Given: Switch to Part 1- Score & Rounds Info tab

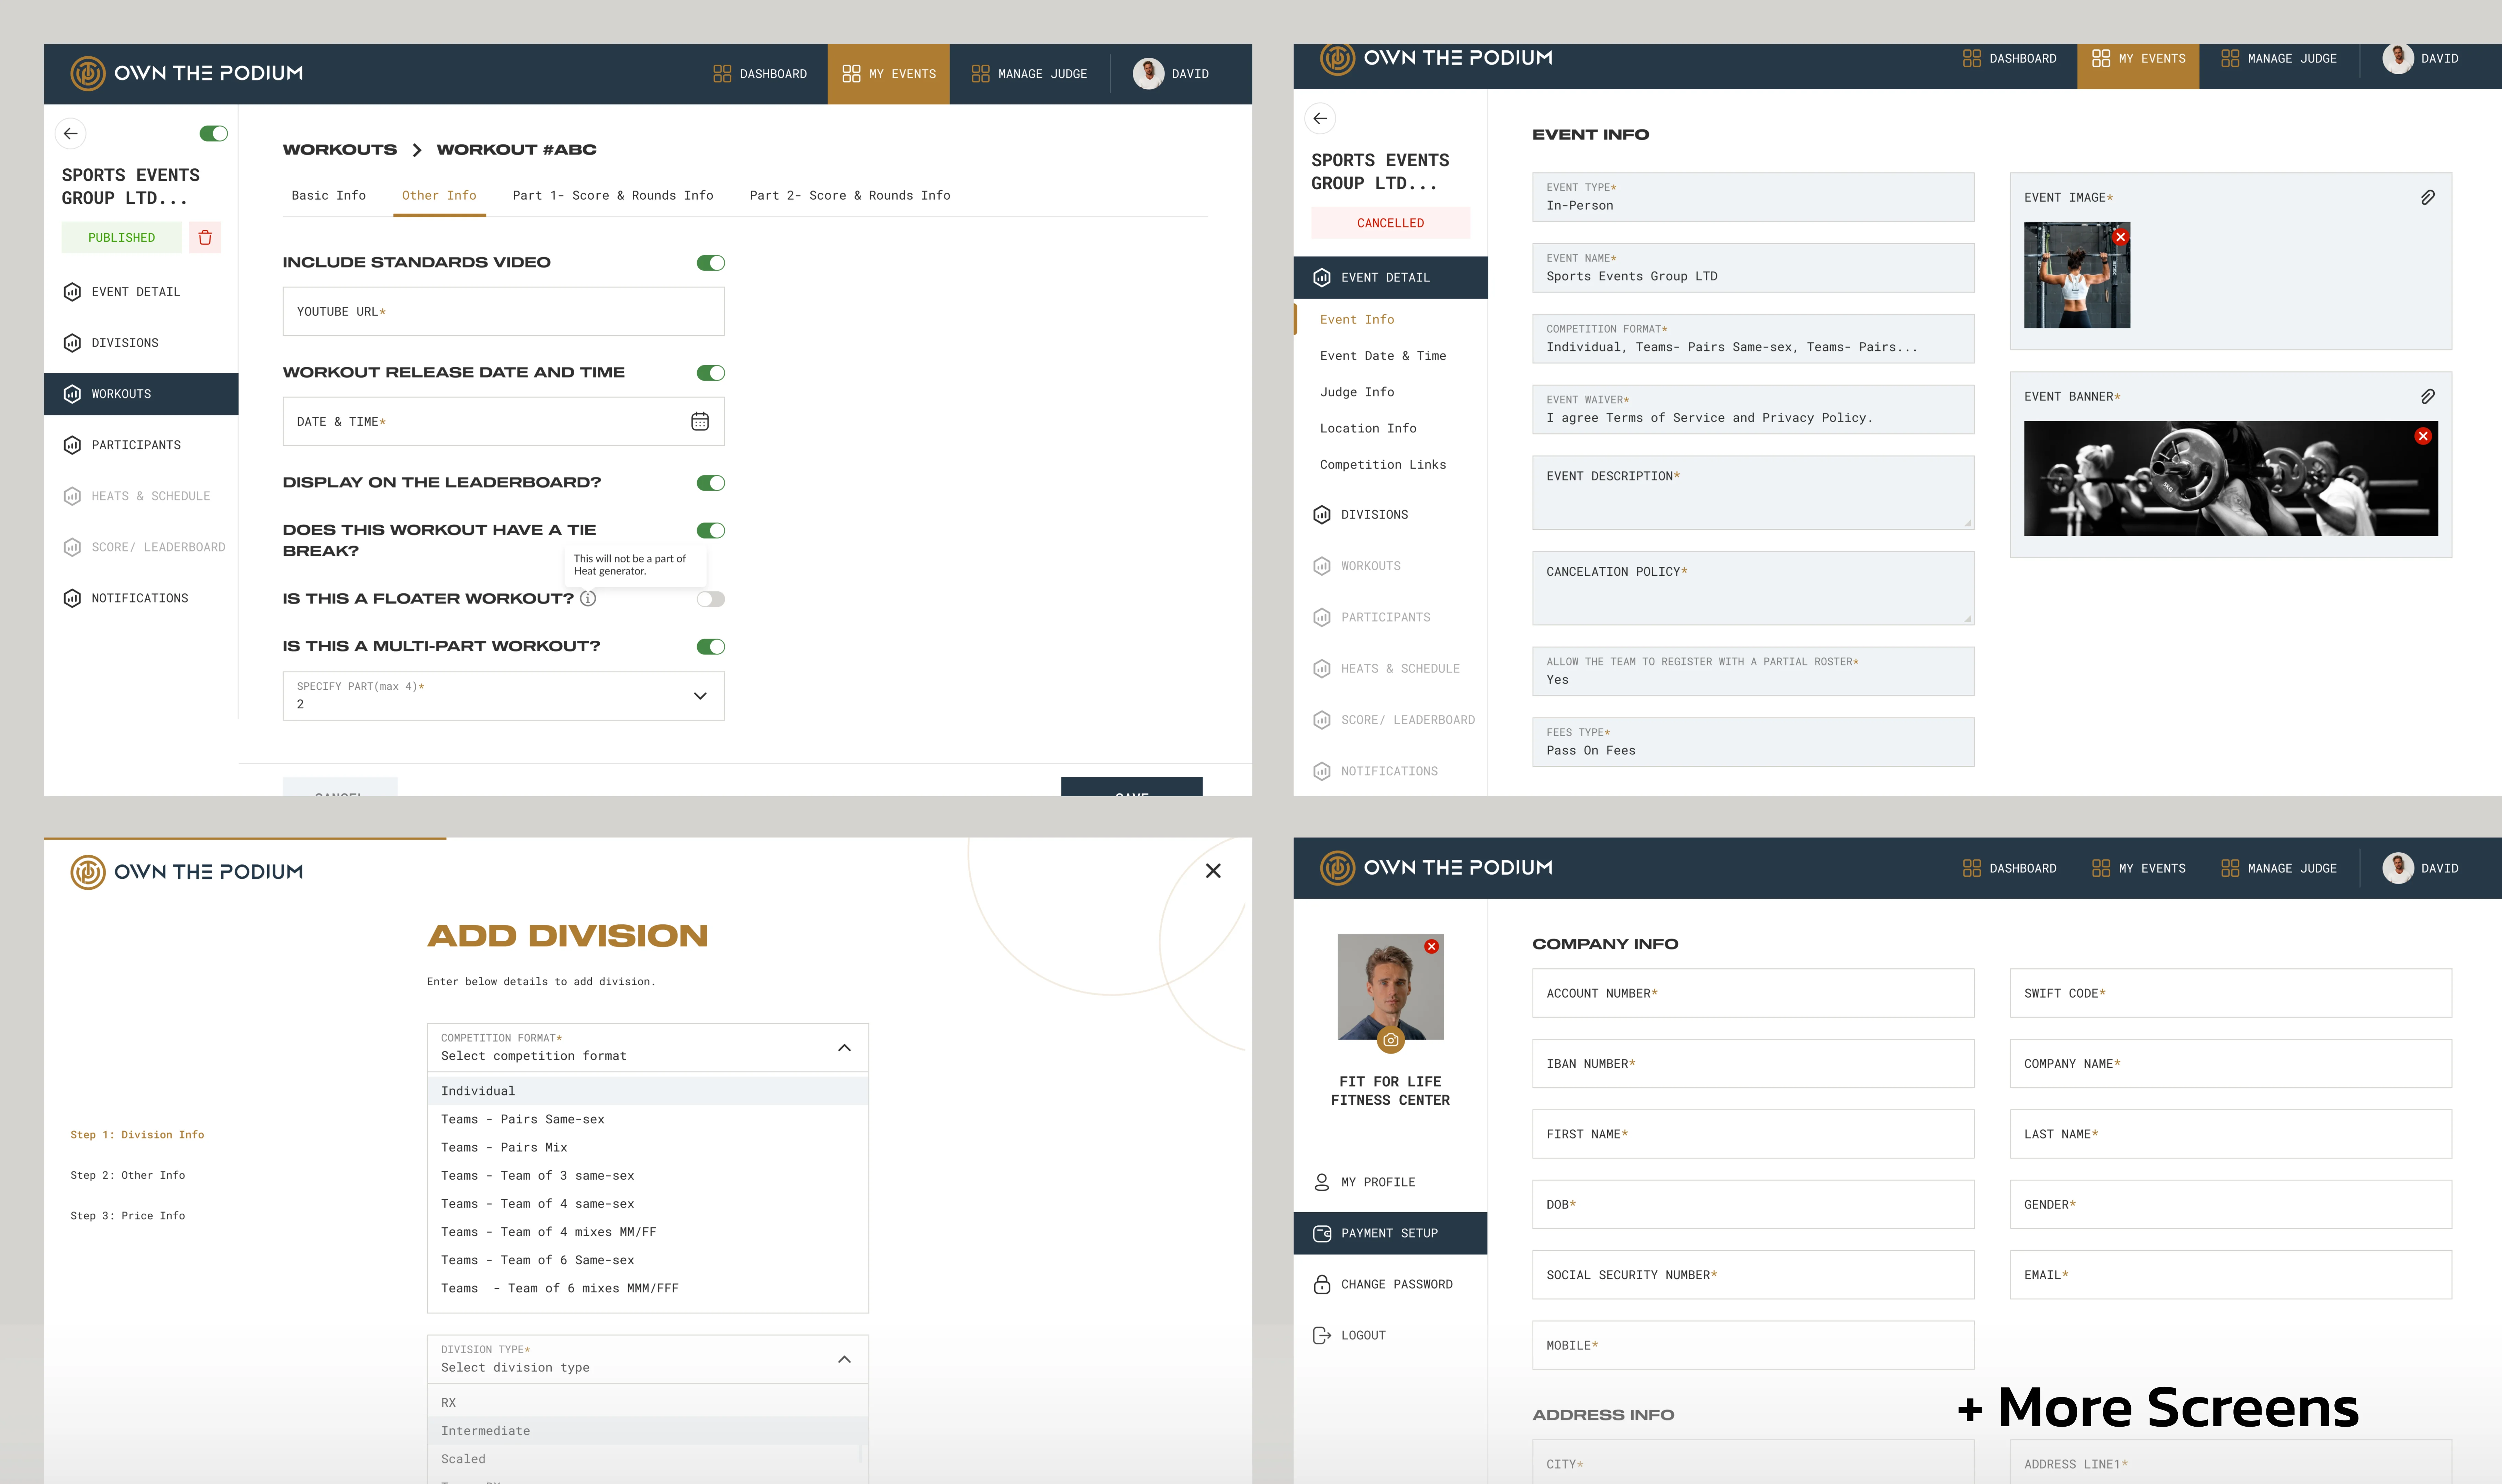Looking at the screenshot, I should pos(613,196).
